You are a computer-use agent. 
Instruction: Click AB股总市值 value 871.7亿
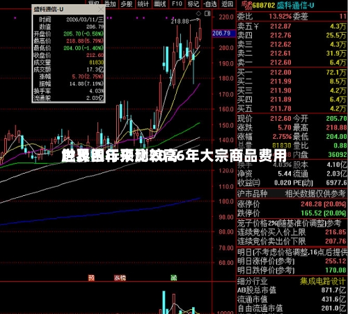[334, 290]
